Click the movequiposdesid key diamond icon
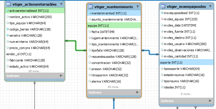 click(x=162, y=13)
